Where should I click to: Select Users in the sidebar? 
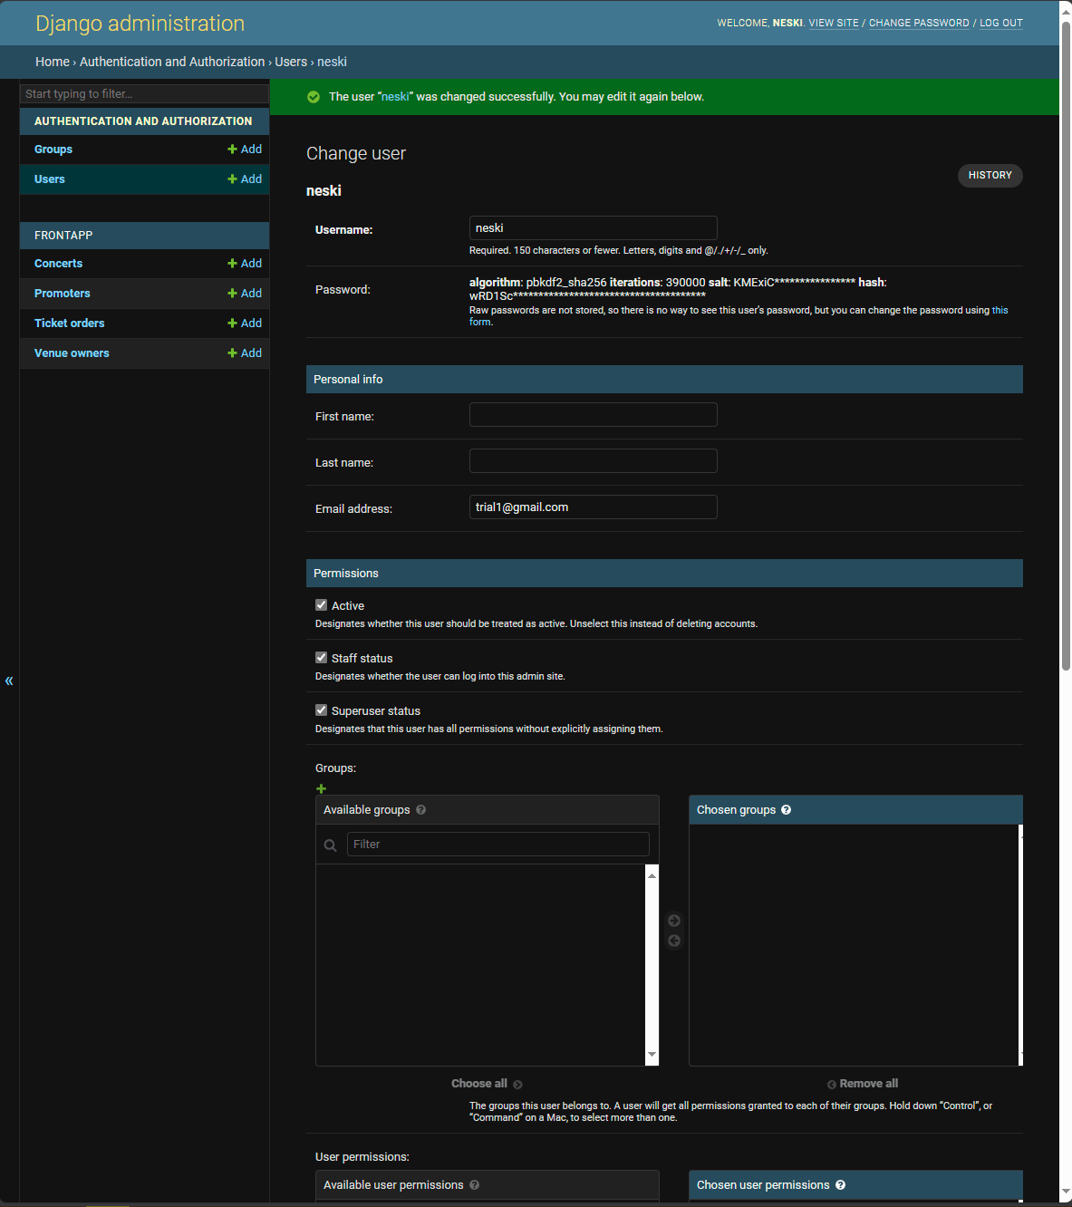[50, 179]
